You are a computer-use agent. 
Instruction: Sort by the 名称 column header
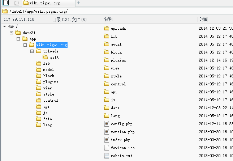(x=108, y=19)
